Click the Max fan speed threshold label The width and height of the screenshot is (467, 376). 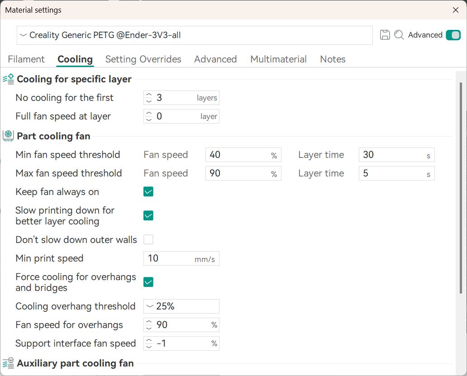[x=68, y=173]
